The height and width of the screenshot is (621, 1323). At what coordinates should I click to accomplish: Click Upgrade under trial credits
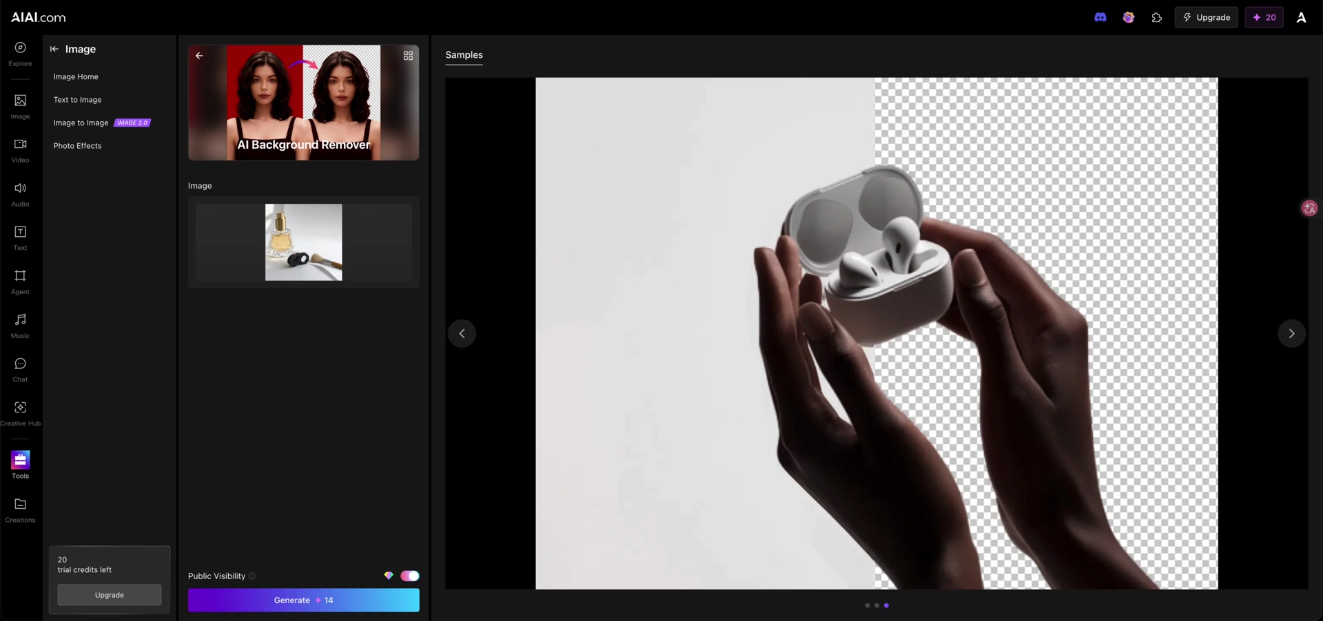tap(110, 595)
